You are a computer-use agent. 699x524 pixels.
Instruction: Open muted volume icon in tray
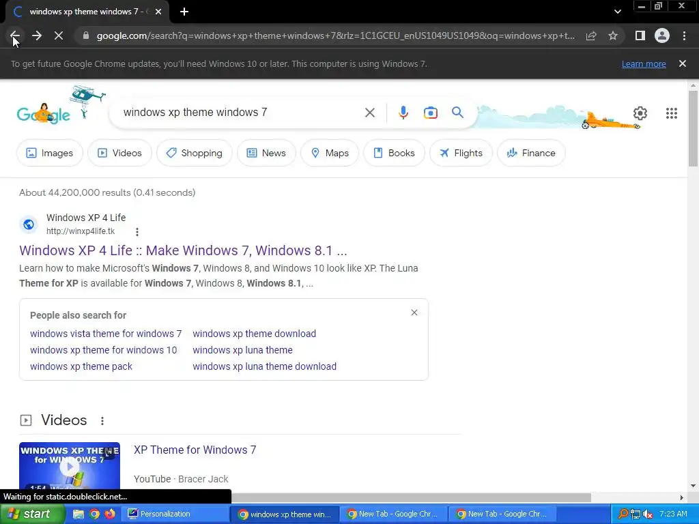click(x=648, y=514)
